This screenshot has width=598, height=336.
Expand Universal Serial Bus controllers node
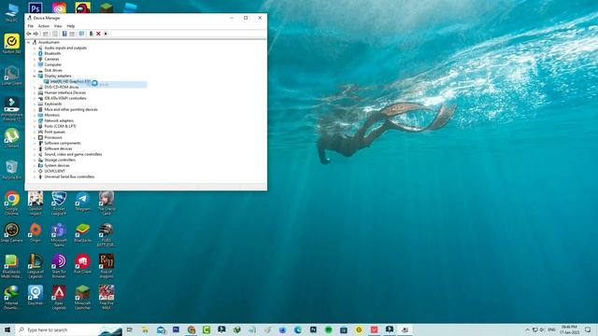(x=35, y=176)
